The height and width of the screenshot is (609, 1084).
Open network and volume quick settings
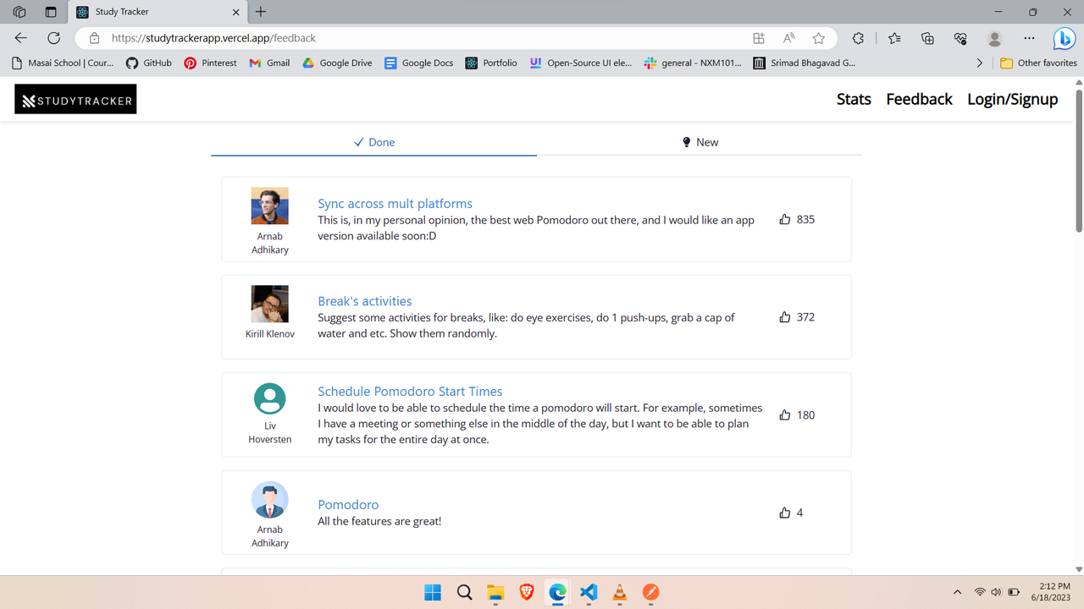[997, 592]
